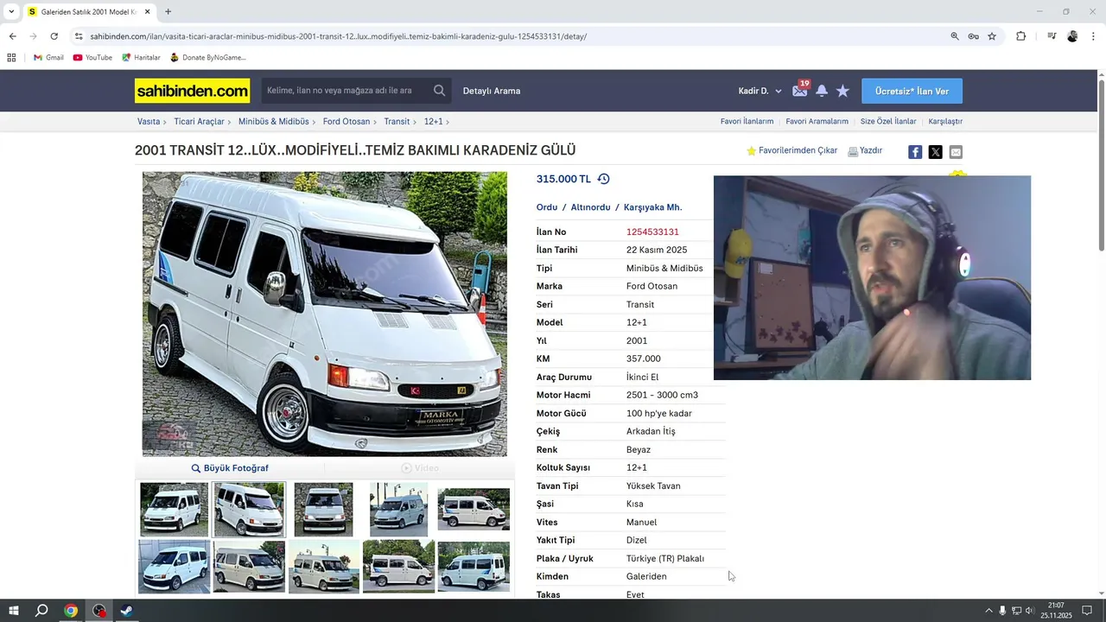The height and width of the screenshot is (622, 1106).
Task: Open the messages envelope icon
Action: (x=800, y=90)
